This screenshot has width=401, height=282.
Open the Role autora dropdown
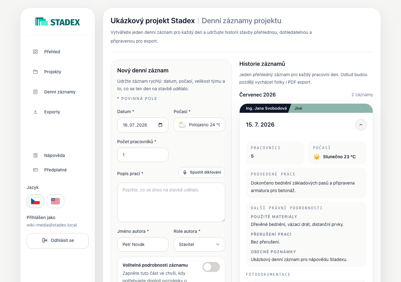[x=199, y=244]
